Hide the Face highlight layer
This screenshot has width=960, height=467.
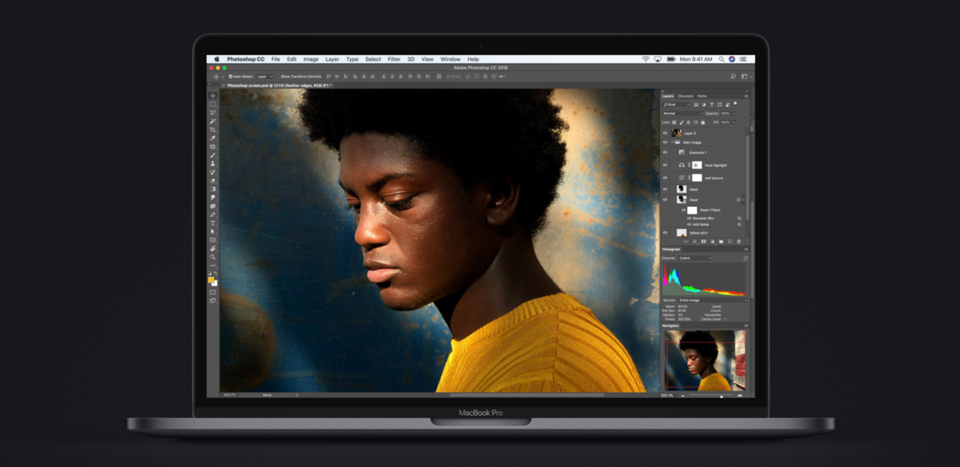(665, 165)
